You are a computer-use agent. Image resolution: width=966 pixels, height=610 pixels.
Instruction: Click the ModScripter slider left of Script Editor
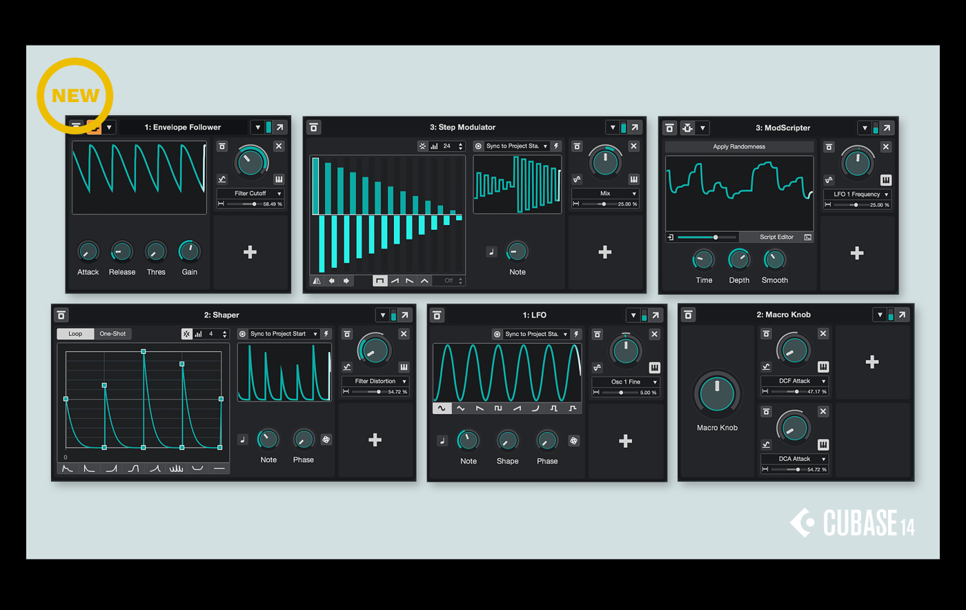(707, 237)
